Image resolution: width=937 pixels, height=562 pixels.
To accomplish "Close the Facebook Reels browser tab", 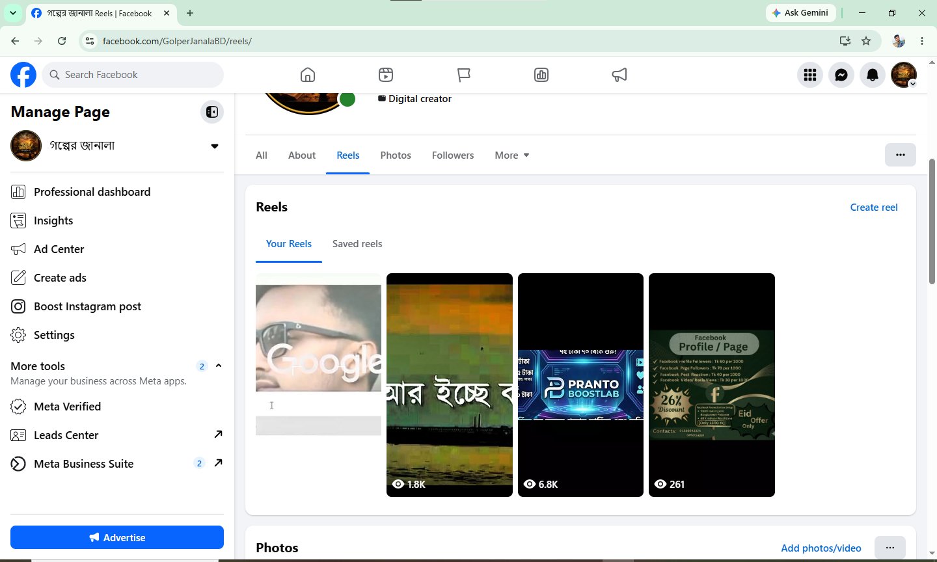I will coord(167,13).
